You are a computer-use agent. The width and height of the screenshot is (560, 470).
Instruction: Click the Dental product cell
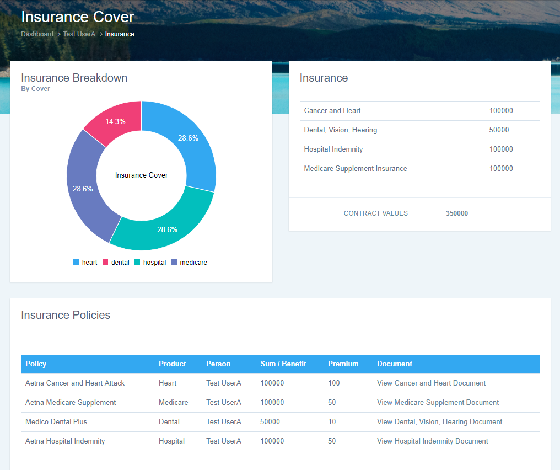pos(169,422)
